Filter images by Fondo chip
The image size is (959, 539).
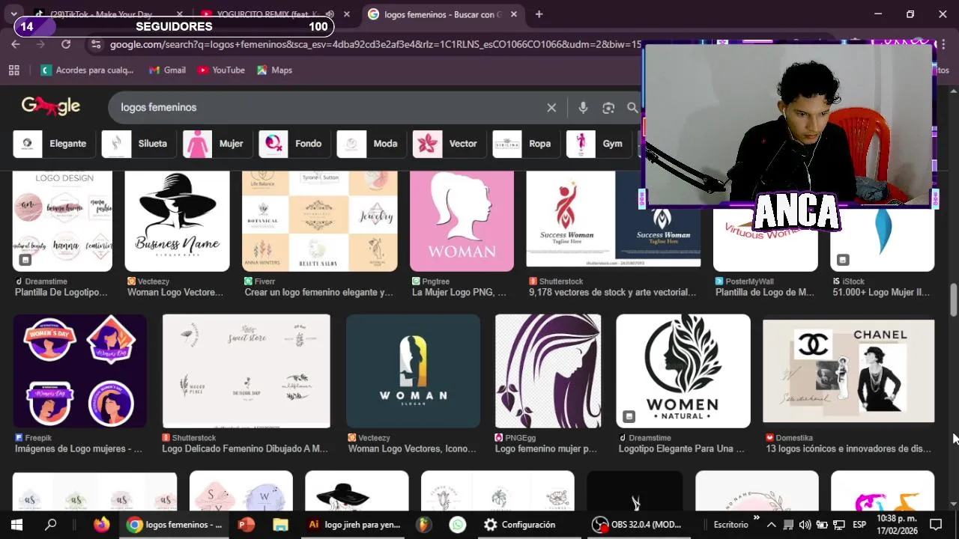(292, 144)
